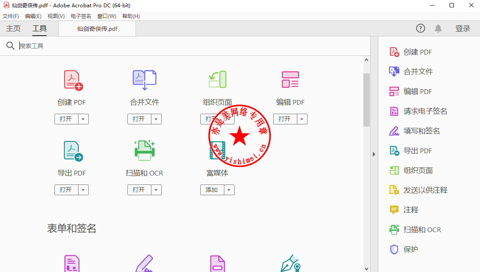Collapse the right-hand tools pane with the arrow
Viewport: 480px width, 272px height.
pyautogui.click(x=374, y=154)
